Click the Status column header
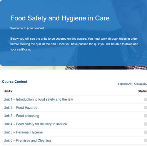Viewport: 147px width, 147px height. [142, 91]
